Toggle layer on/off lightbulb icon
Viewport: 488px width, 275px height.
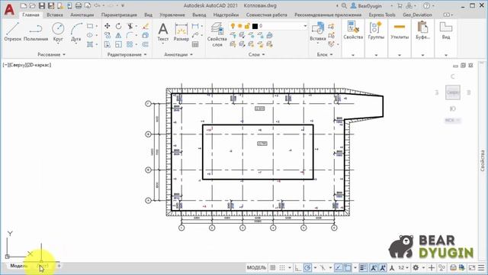233,26
